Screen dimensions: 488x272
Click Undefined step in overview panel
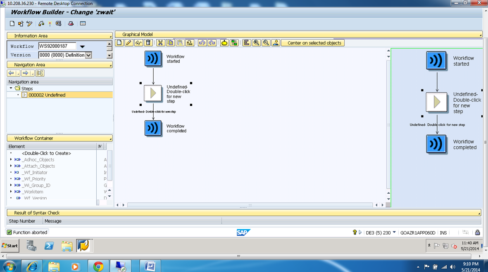pos(437,102)
